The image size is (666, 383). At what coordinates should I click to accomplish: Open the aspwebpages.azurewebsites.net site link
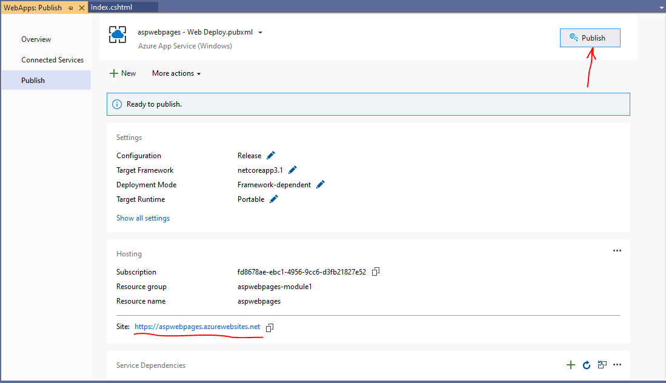pos(197,327)
